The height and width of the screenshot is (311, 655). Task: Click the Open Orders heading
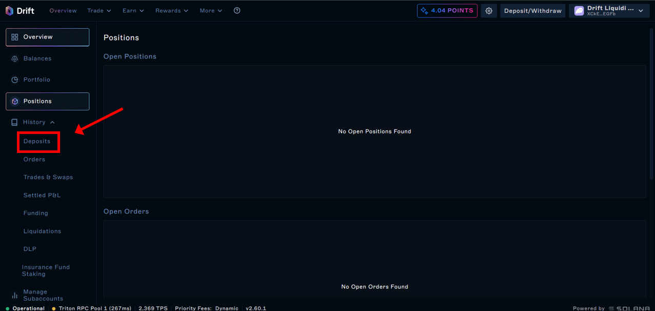point(126,211)
